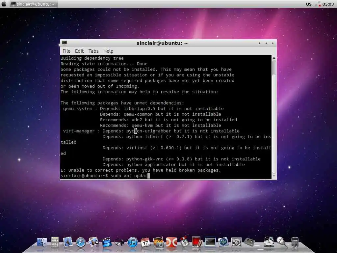Image resolution: width=337 pixels, height=253 pixels.
Task: Open the photo camera (iPhoto) dock icon
Action: (158, 242)
